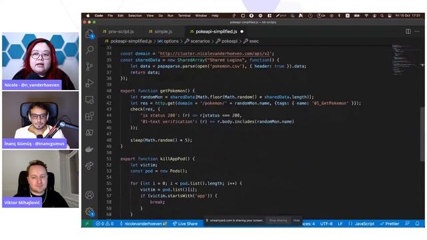Change the UTF-8 file encoding

coord(326,224)
